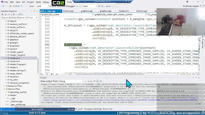Open the Exception Settings tab
The image size is (205, 115).
93,109
